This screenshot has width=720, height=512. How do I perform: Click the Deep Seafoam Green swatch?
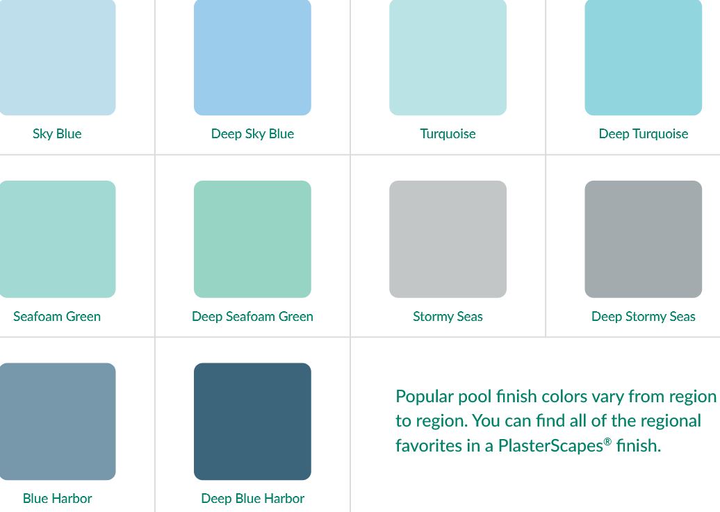pos(252,239)
